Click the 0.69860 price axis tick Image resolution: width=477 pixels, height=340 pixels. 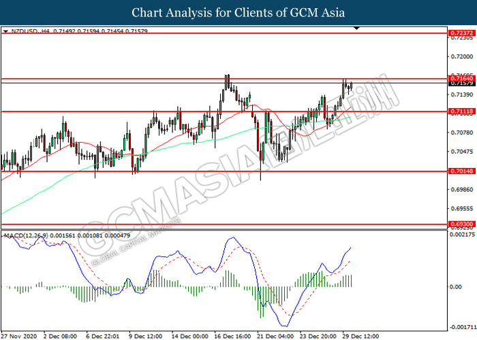(462, 190)
